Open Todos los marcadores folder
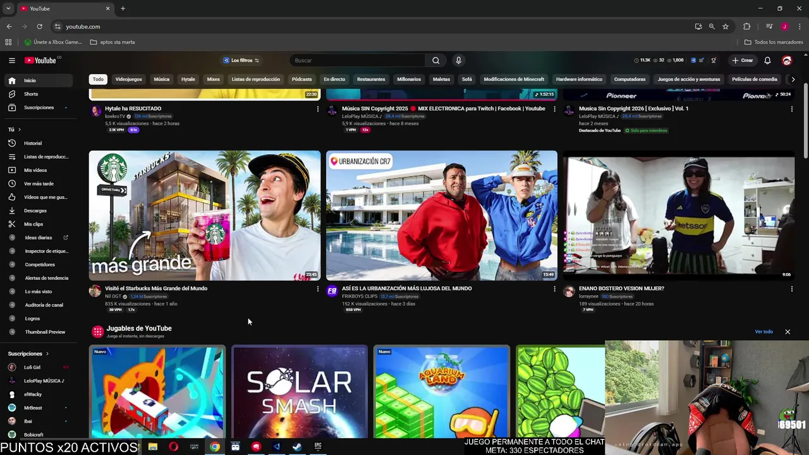The image size is (809, 455). (774, 42)
